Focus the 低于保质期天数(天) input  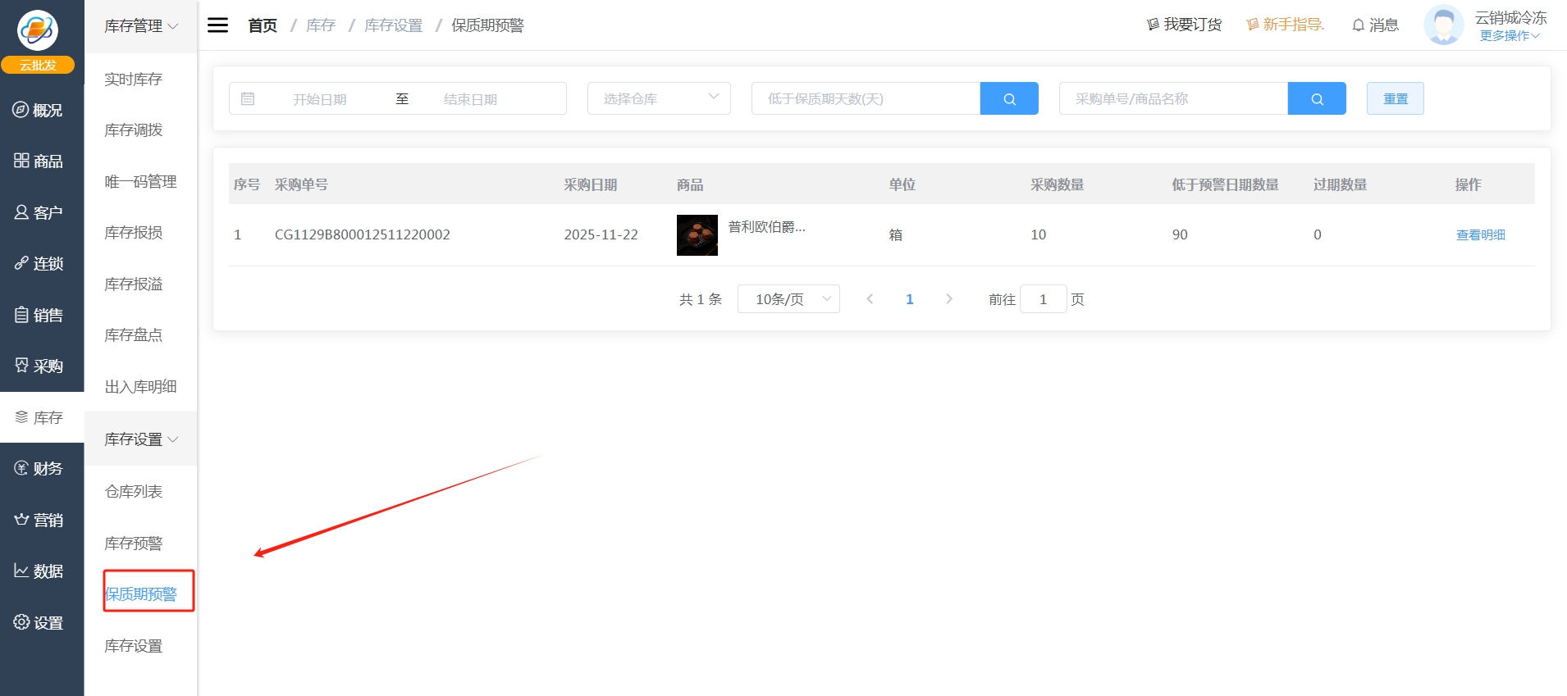tap(866, 98)
